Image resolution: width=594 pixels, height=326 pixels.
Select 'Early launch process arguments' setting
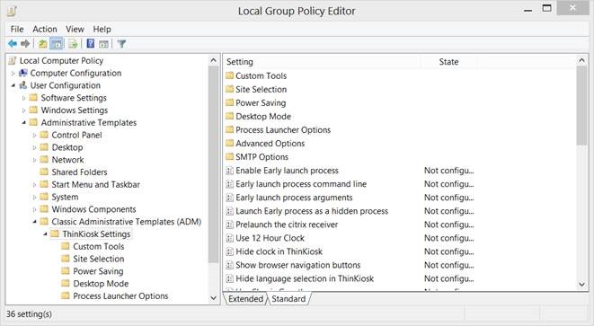click(x=294, y=198)
